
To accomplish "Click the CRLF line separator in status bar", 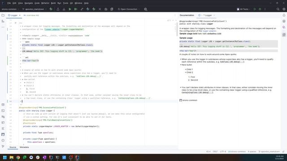I will coord(215,152).
